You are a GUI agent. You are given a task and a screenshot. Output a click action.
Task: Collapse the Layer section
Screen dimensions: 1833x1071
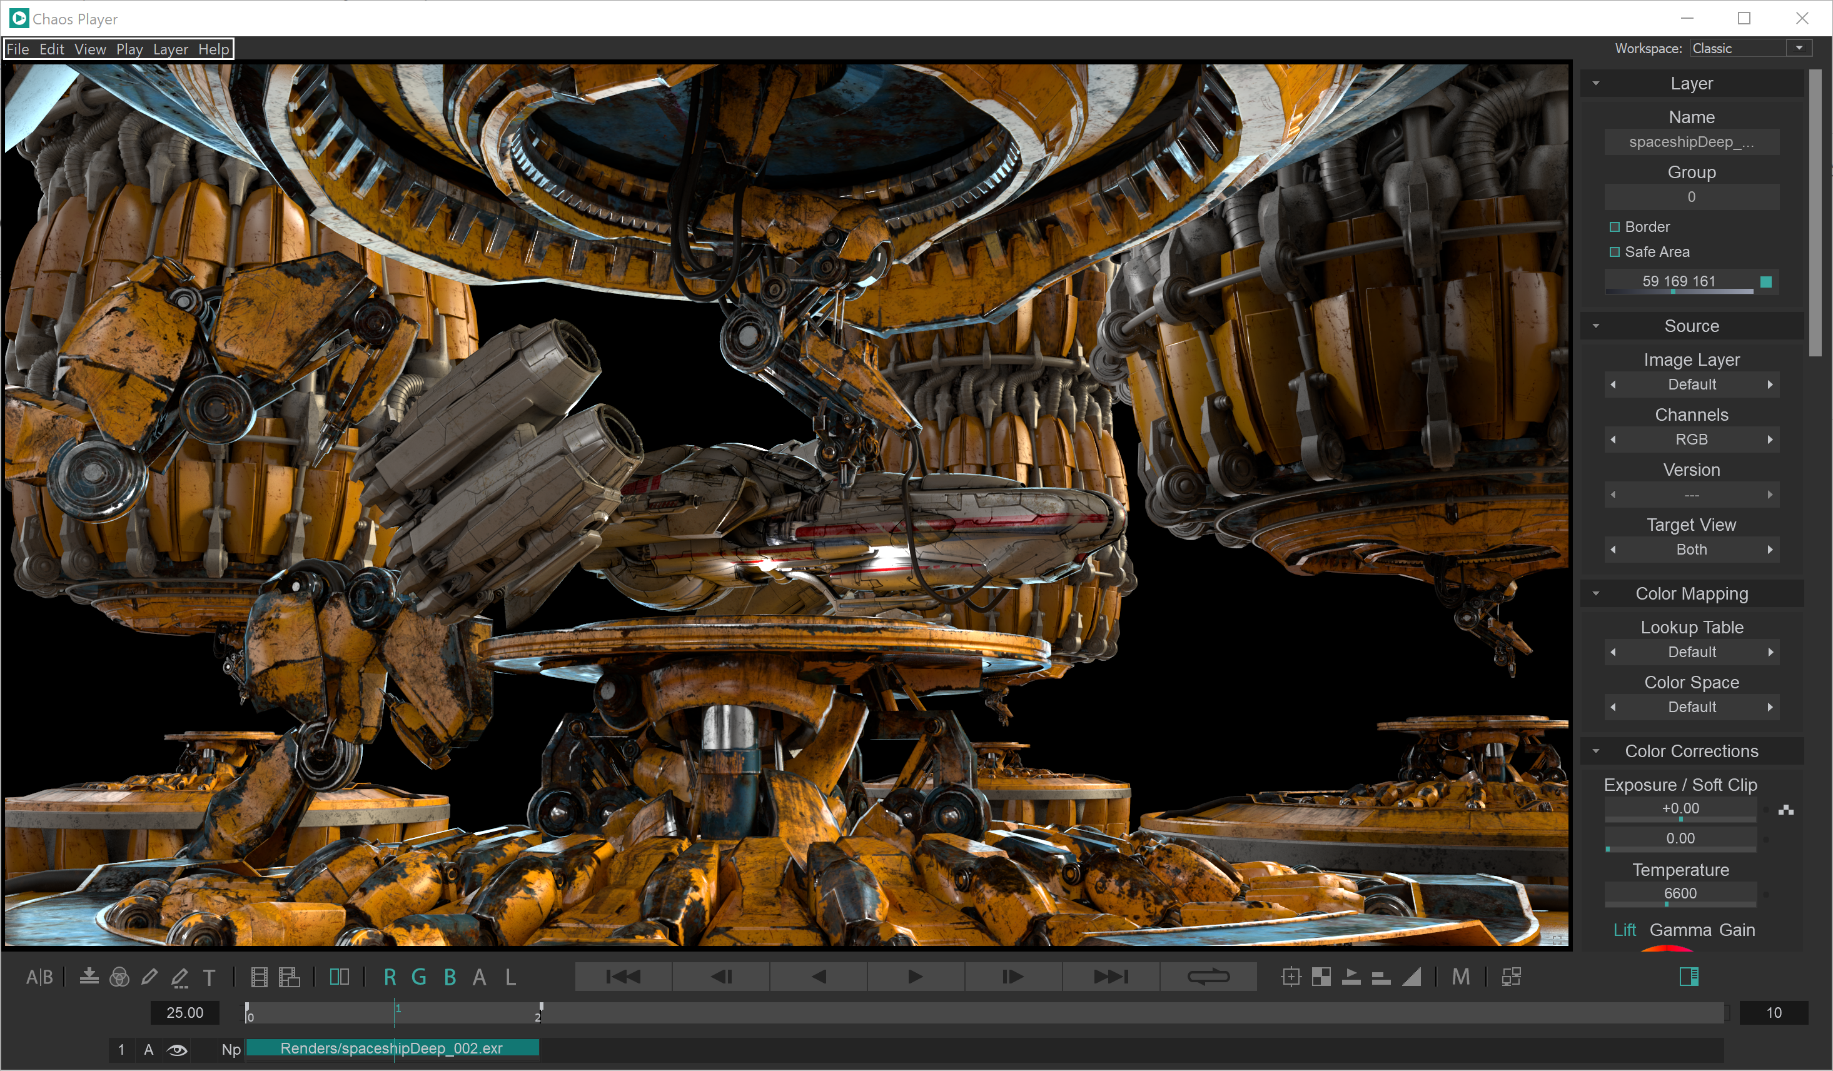click(x=1596, y=84)
